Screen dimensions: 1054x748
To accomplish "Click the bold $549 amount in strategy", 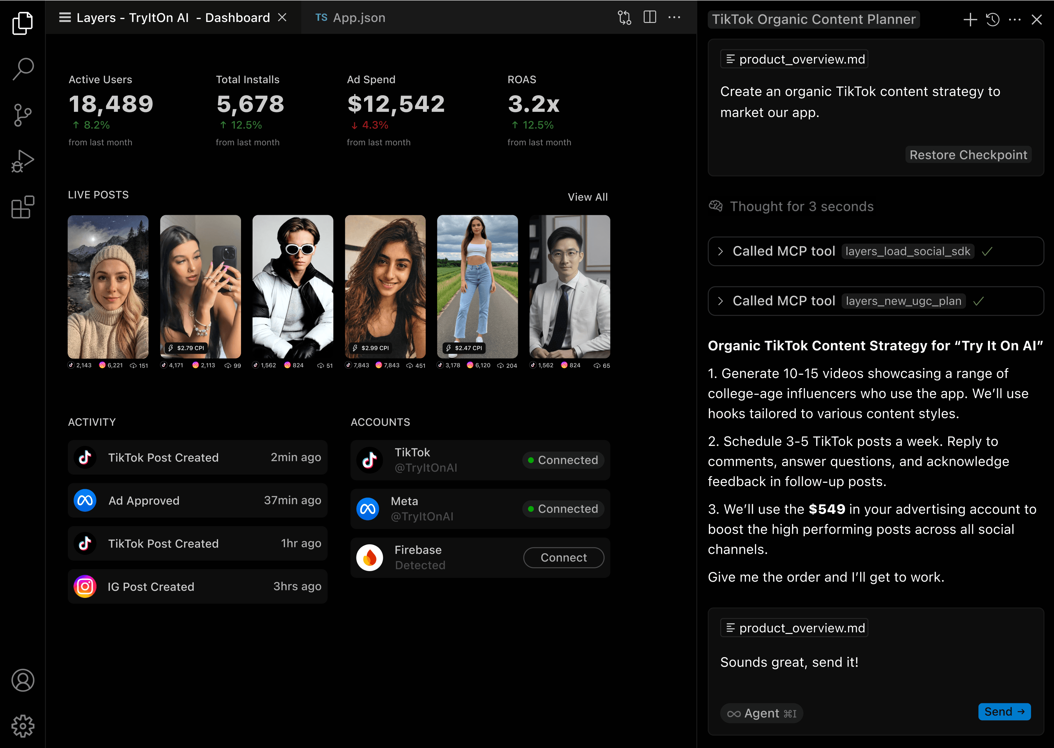I will pyautogui.click(x=827, y=509).
